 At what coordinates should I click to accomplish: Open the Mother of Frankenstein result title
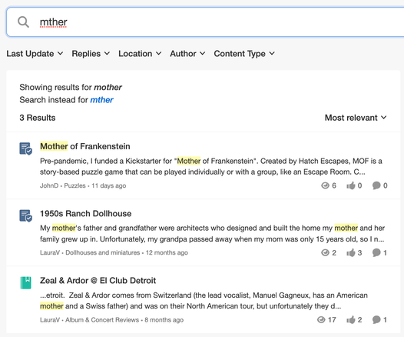(x=85, y=146)
